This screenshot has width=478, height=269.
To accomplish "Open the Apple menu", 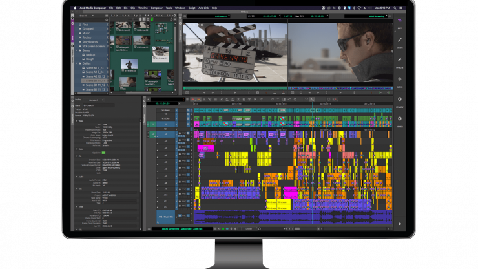I will [74, 8].
